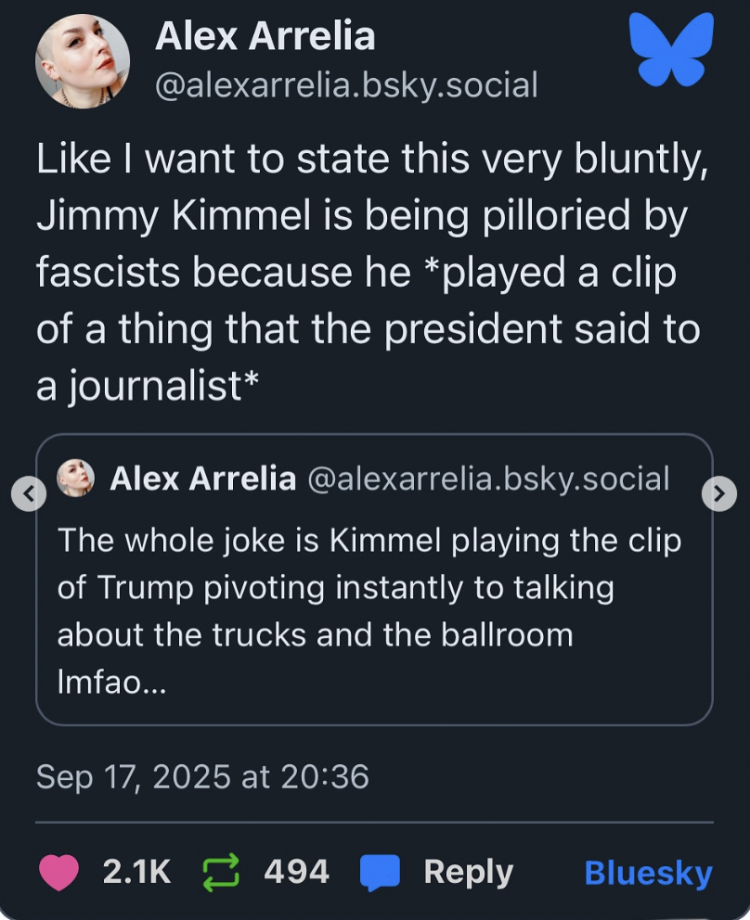
Task: Open Alex Arrelia's large profile avatar
Action: [82, 61]
